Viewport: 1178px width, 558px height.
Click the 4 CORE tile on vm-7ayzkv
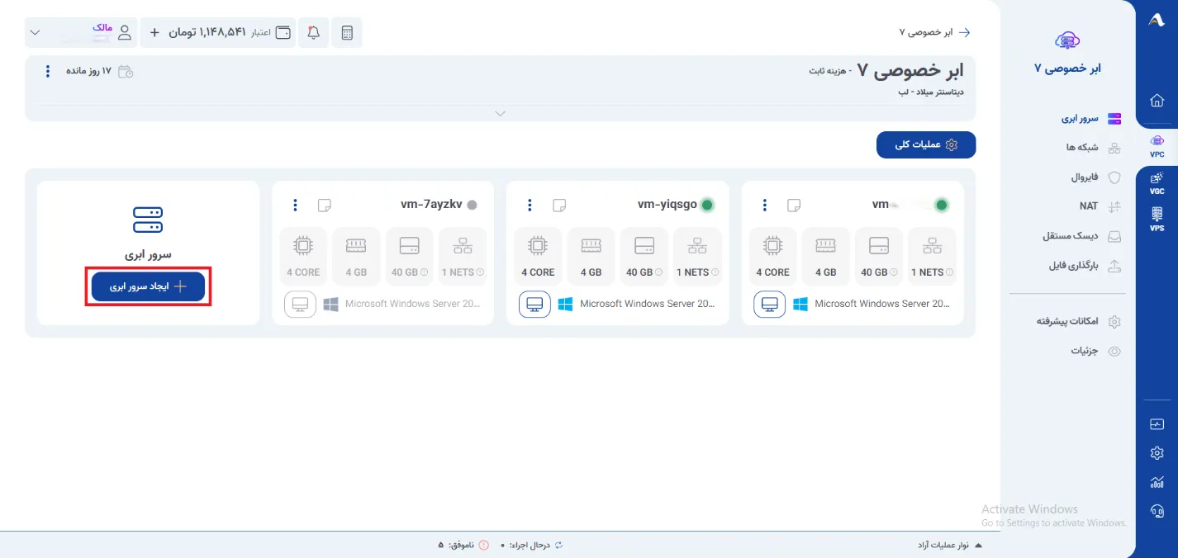(x=303, y=257)
